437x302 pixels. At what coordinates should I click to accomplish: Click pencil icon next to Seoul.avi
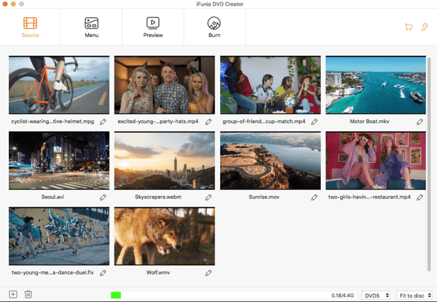tap(103, 197)
